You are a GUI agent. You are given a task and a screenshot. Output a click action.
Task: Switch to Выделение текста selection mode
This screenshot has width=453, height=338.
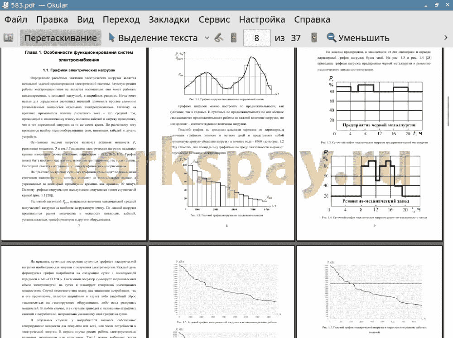pyautogui.click(x=153, y=38)
